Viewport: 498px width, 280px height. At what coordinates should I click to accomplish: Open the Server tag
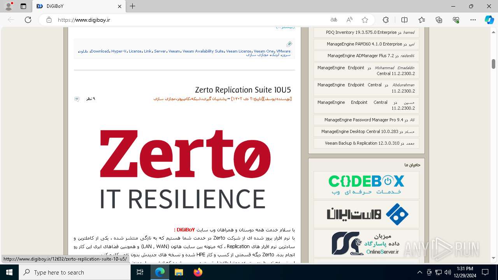tap(160, 51)
